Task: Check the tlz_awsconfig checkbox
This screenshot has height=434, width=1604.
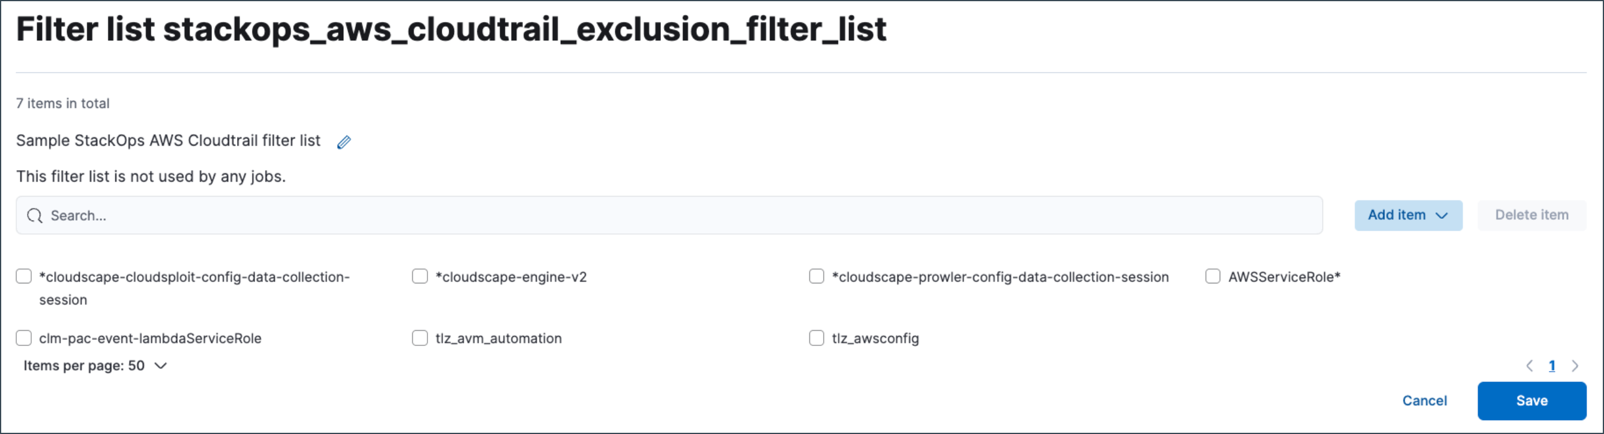Action: (816, 337)
